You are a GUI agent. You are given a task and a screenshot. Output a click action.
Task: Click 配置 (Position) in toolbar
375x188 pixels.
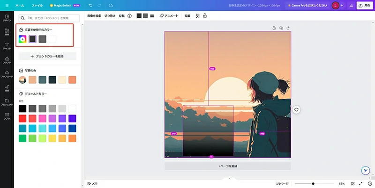[187, 16]
